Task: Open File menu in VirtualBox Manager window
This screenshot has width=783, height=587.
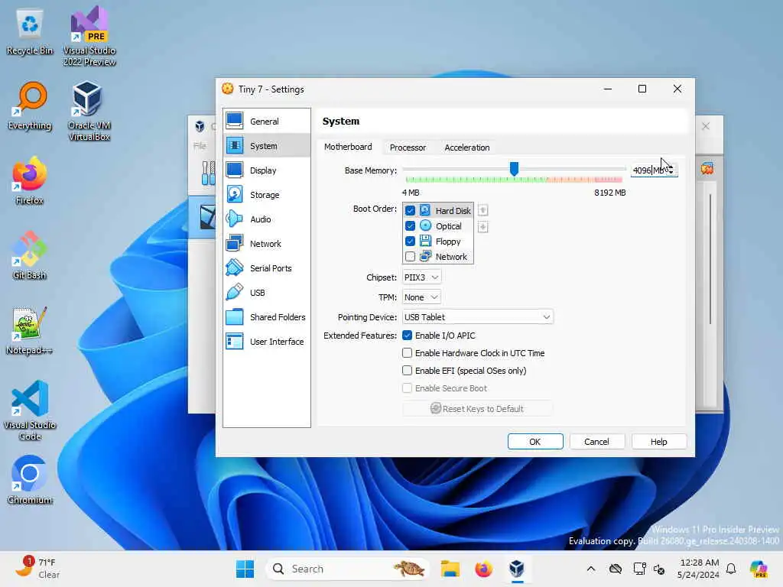Action: pyautogui.click(x=200, y=146)
